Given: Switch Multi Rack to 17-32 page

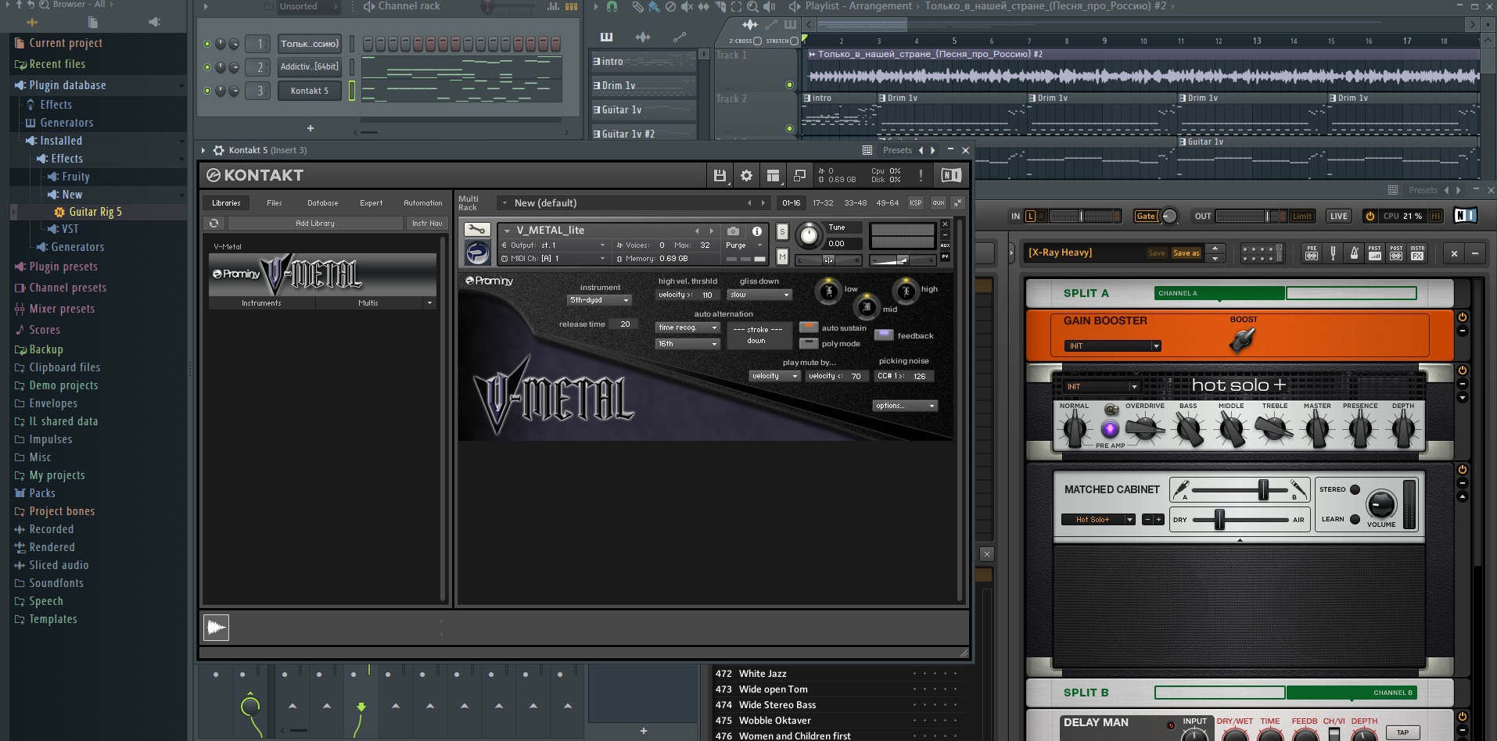Looking at the screenshot, I should click(823, 203).
